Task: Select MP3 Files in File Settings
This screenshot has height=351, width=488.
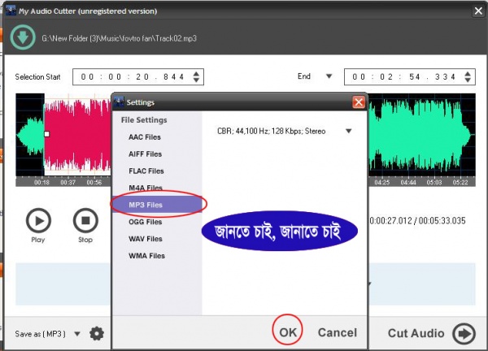Action: coord(157,205)
